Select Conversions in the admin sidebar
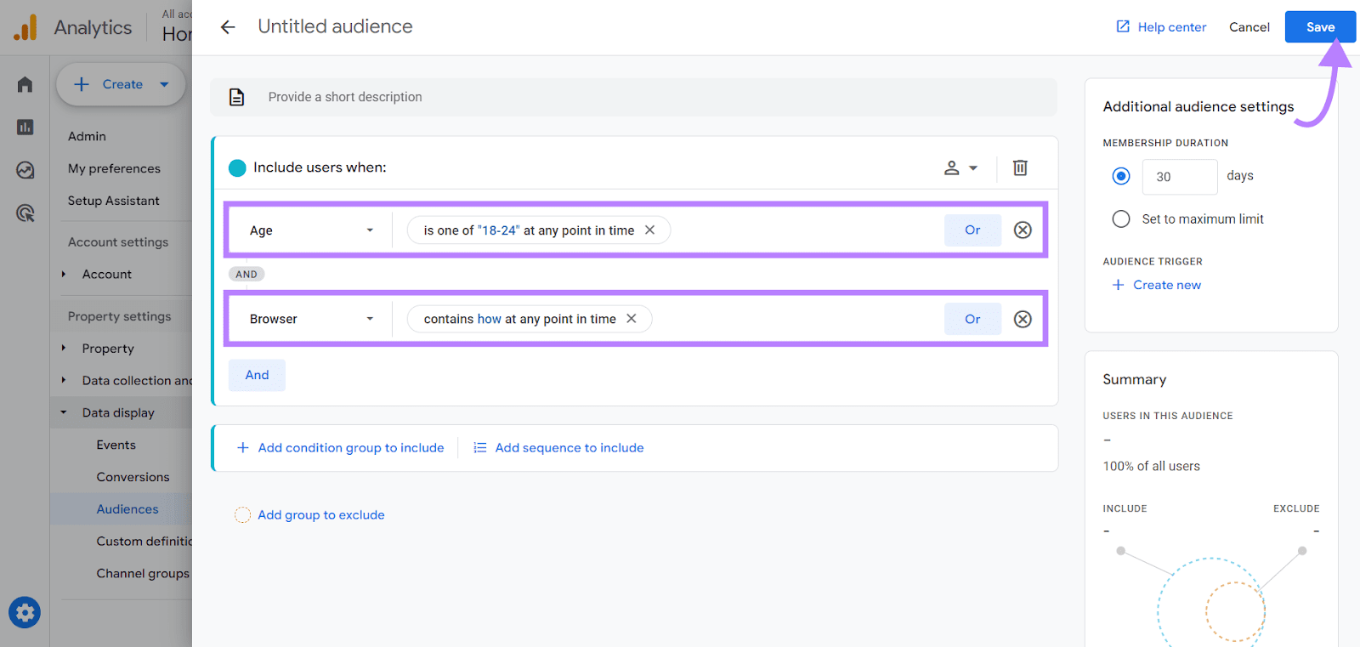Image resolution: width=1360 pixels, height=647 pixels. [133, 477]
